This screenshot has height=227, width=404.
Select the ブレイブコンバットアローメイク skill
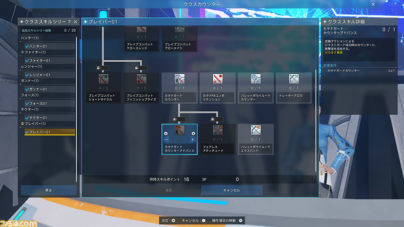coord(180,39)
